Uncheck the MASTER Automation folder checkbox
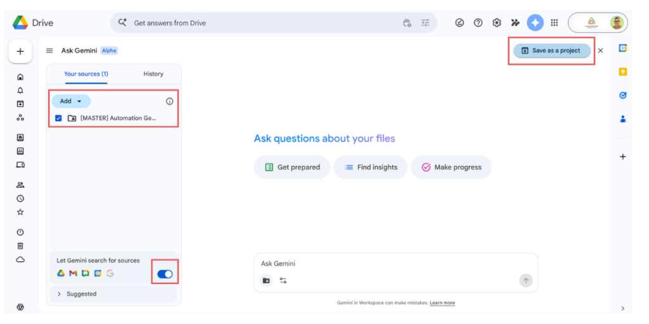The height and width of the screenshot is (324, 649). coord(58,118)
